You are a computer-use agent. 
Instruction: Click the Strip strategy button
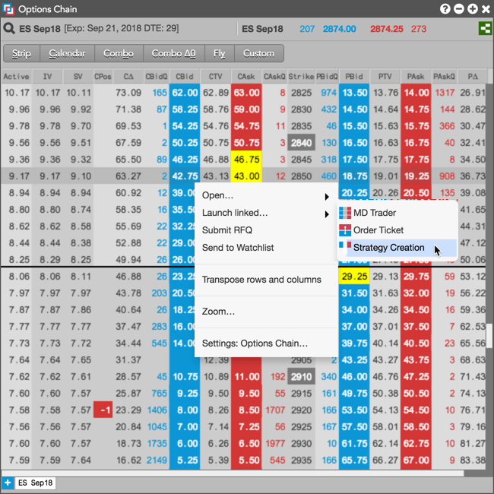coord(21,53)
